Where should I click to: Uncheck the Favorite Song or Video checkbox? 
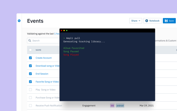point(30,82)
